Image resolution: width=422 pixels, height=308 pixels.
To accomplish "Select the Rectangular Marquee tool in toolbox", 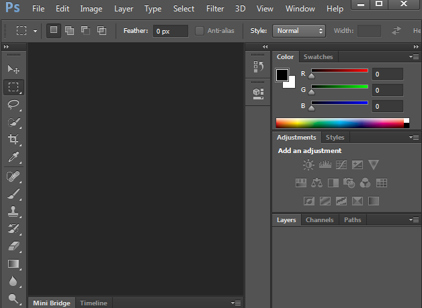I will (13, 87).
